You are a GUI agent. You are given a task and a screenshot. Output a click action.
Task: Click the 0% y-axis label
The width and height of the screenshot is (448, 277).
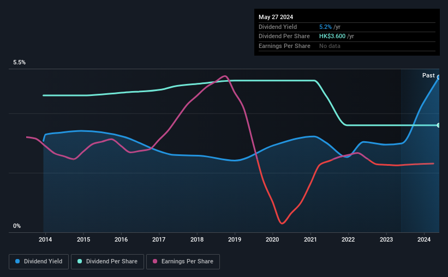tap(17, 226)
